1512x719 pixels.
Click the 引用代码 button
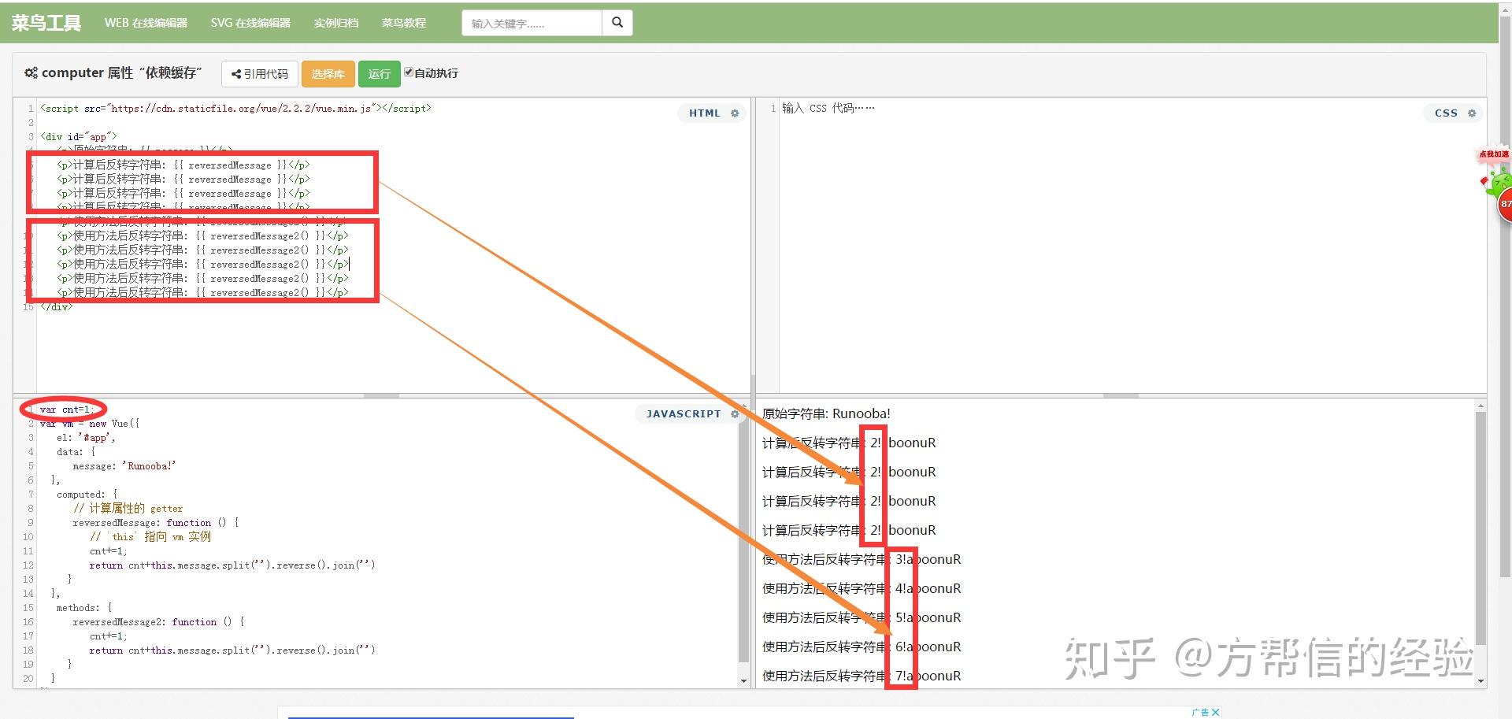click(260, 73)
